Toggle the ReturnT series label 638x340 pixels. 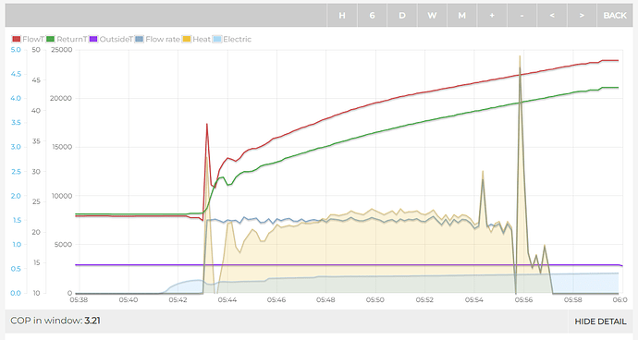pos(71,39)
